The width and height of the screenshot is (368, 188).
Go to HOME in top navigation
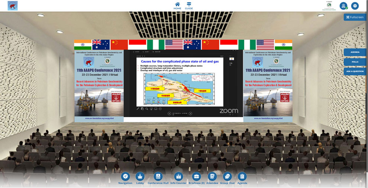pyautogui.click(x=177, y=6)
